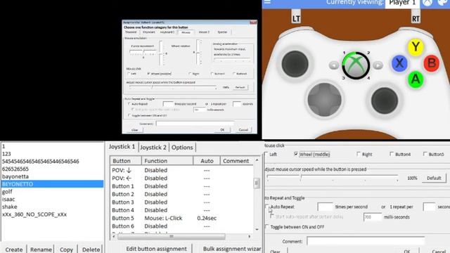Click the Delete profile button
The height and width of the screenshot is (253, 450).
[91, 249]
